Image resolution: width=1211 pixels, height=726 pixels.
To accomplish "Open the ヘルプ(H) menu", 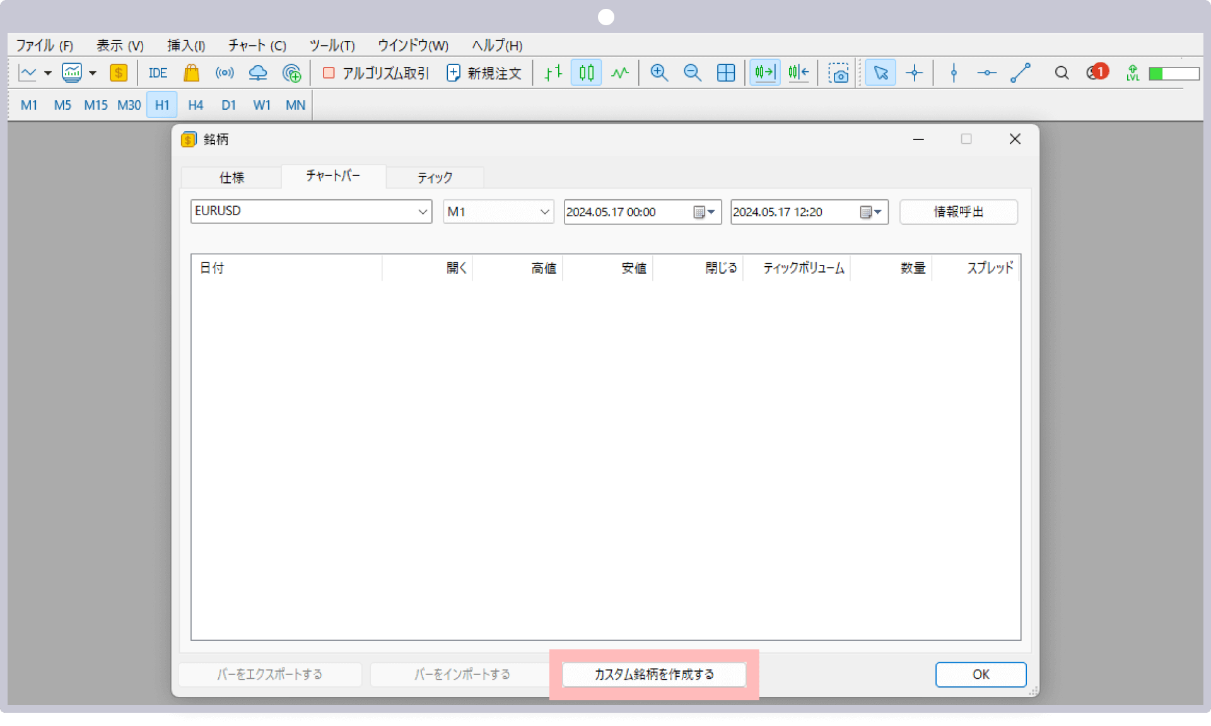I will [497, 46].
